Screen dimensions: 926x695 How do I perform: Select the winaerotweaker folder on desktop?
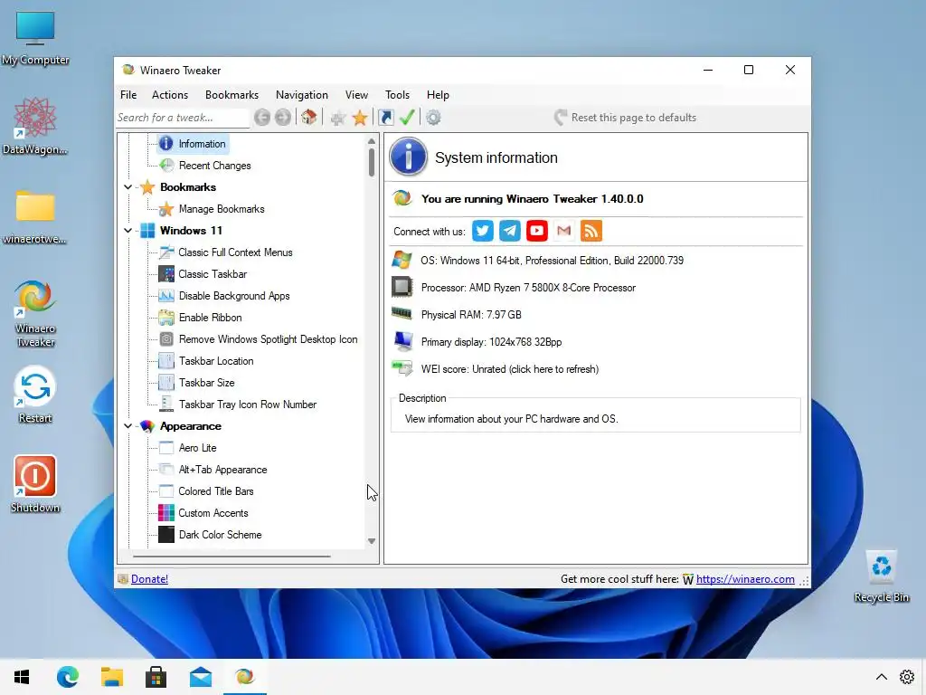(x=35, y=216)
